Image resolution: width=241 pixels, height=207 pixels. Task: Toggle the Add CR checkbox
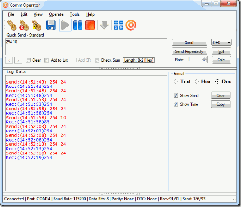74,60
